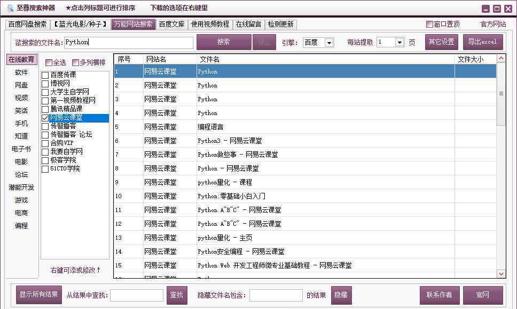Open the 官方网站 link
The image size is (517, 309).
[x=493, y=24]
